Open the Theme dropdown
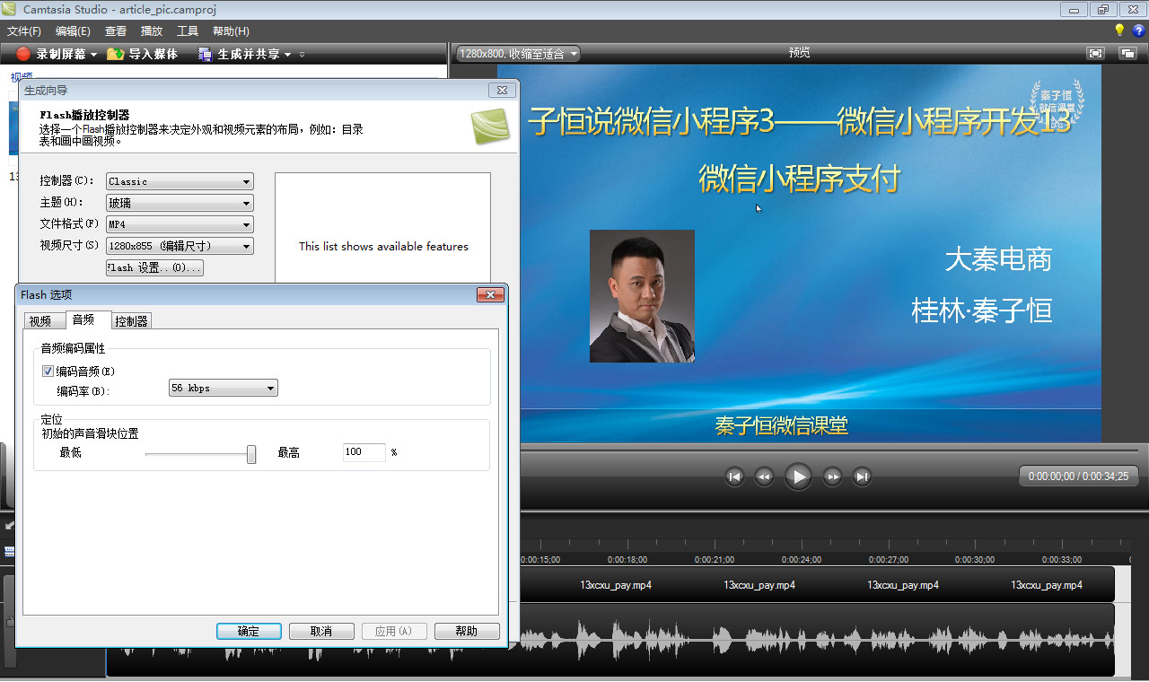Viewport: 1149px width, 682px height. pos(180,203)
